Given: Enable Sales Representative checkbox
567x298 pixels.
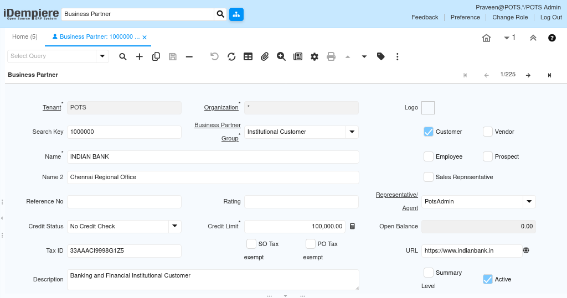Looking at the screenshot, I should [429, 177].
